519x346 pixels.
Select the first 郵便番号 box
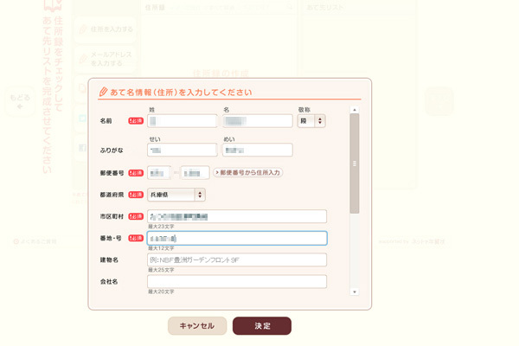tap(159, 173)
